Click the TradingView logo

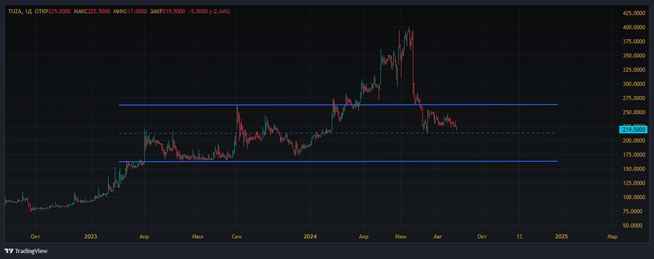pyautogui.click(x=26, y=251)
